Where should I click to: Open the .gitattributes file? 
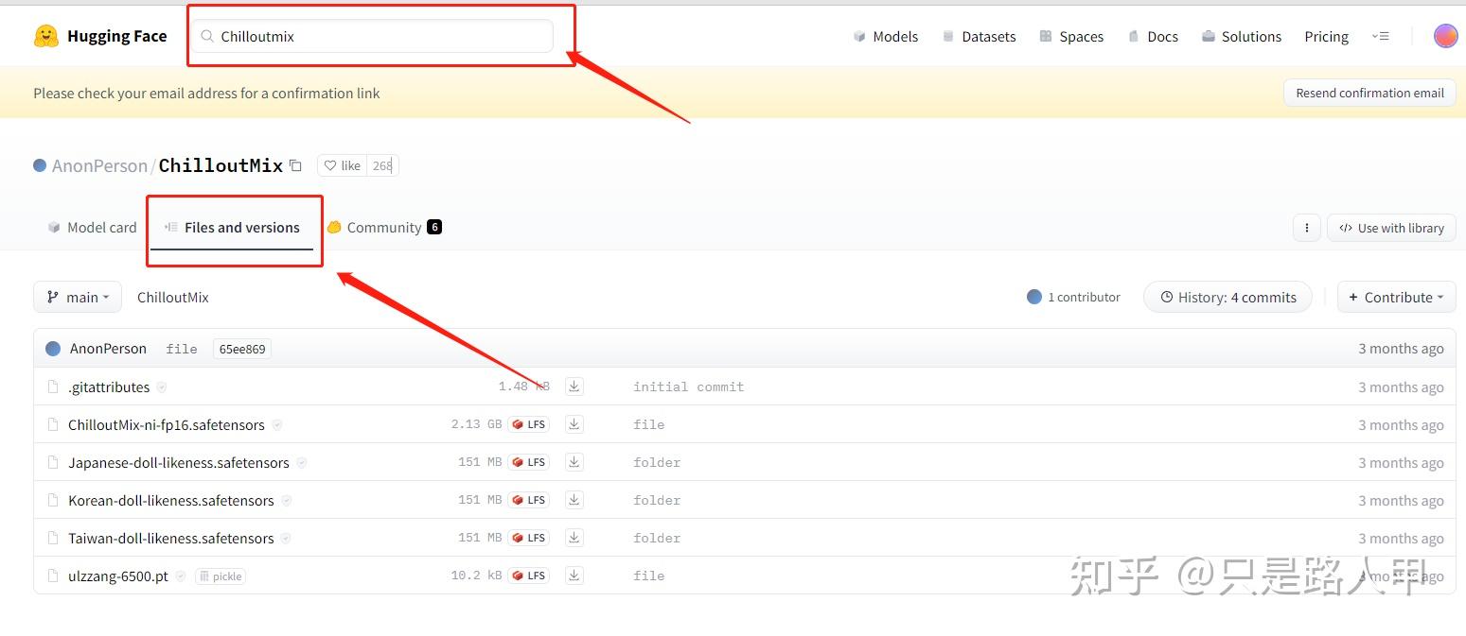click(109, 387)
